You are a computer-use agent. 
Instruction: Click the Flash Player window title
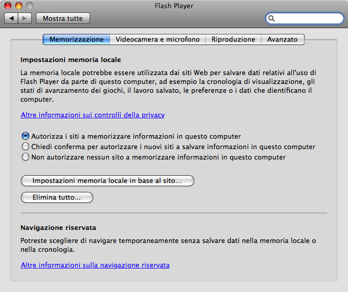tap(174, 6)
